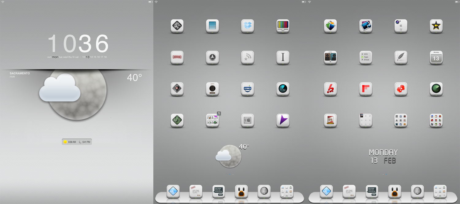
Task: Open the green circuit-board diamond icon
Action: [x=177, y=121]
